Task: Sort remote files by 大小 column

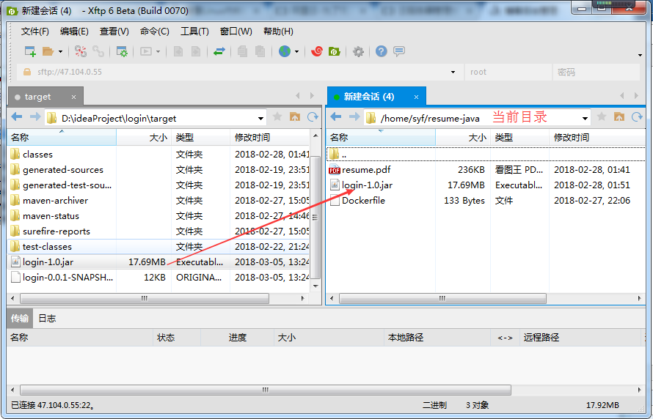Action: pos(463,138)
